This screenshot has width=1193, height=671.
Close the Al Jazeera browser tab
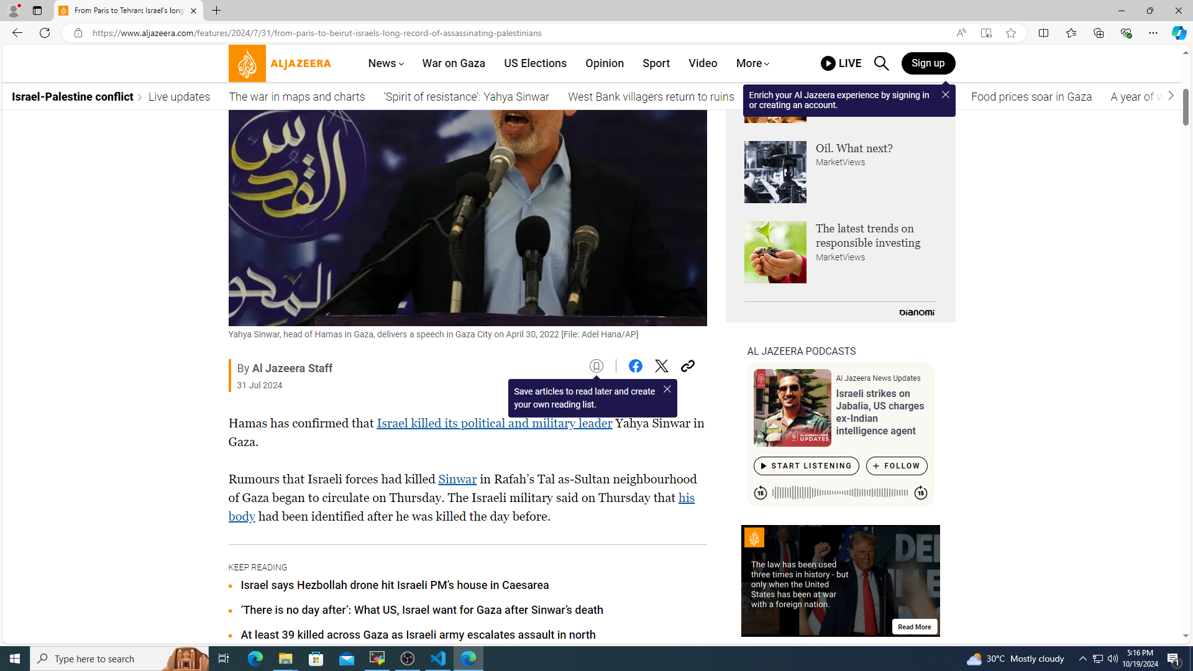(x=193, y=11)
